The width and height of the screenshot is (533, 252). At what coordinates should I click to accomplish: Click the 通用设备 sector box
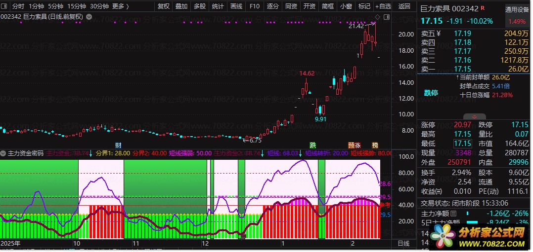tap(517, 16)
